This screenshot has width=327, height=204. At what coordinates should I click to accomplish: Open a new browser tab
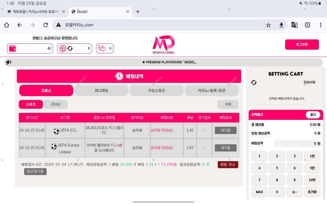tap(137, 12)
